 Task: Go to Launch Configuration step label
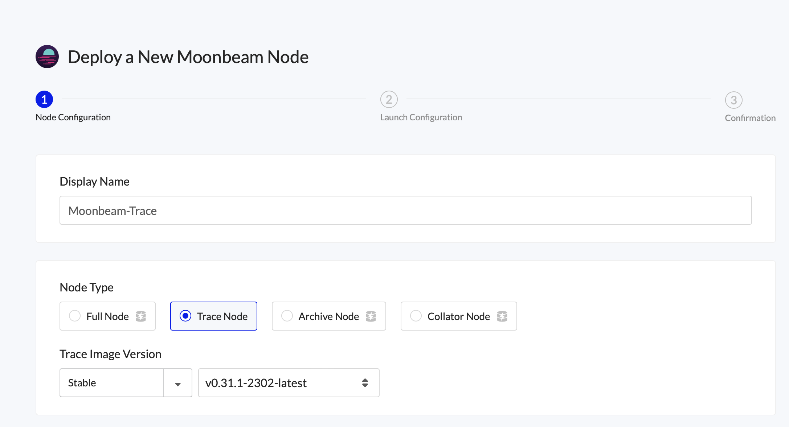pyautogui.click(x=421, y=117)
